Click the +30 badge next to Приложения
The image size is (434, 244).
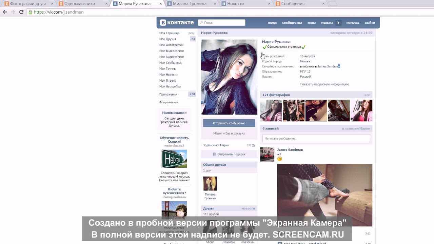tap(192, 94)
